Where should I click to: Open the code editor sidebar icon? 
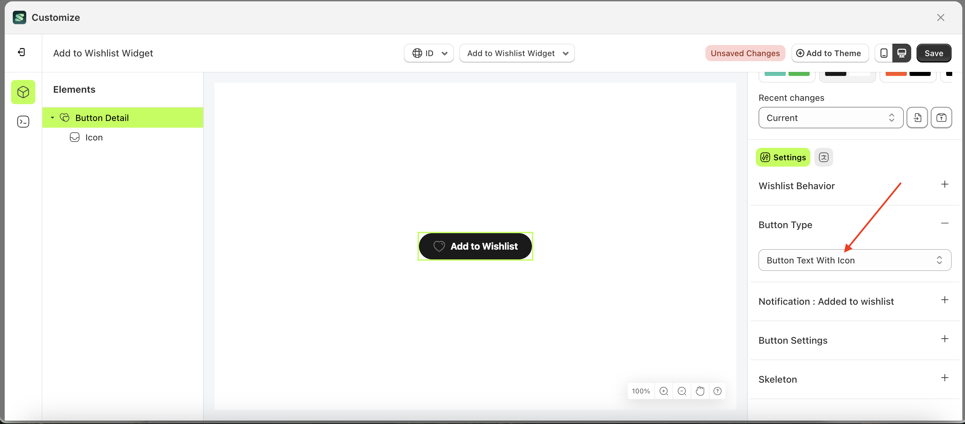[23, 121]
